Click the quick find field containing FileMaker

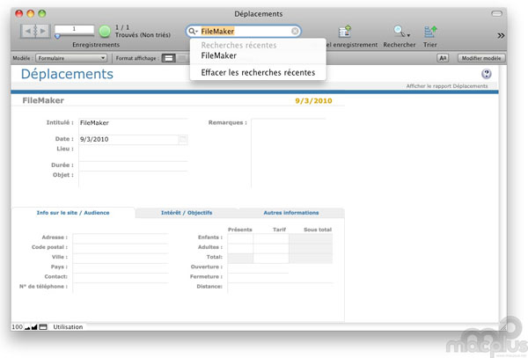pyautogui.click(x=245, y=32)
